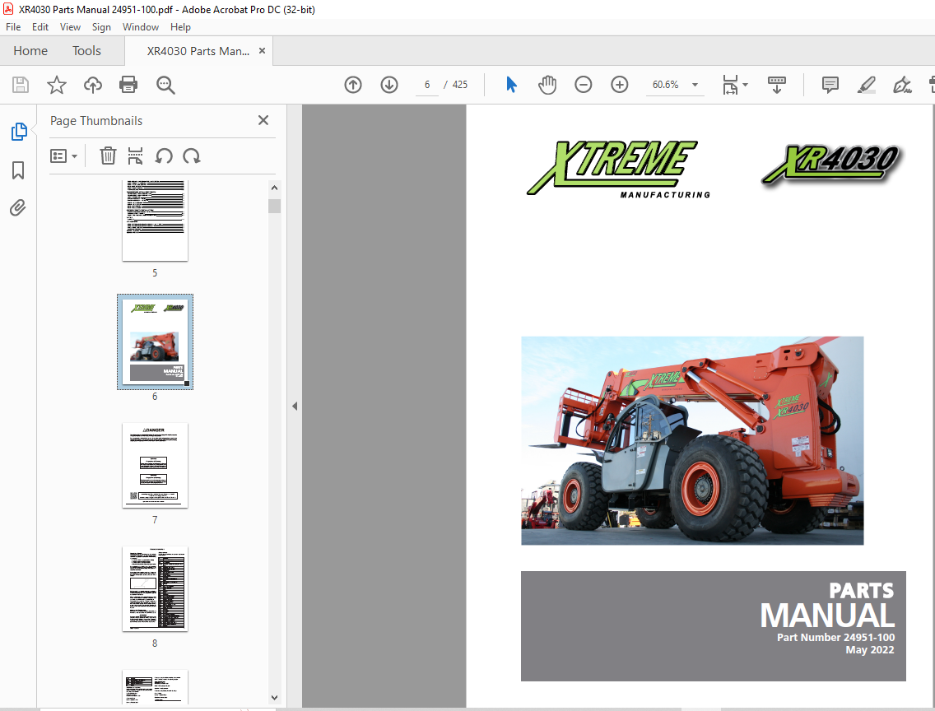Click the telehandler photo on page
This screenshot has height=711, width=935.
(692, 440)
